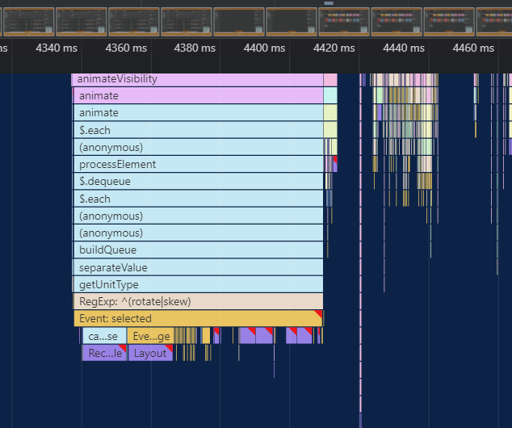Click the purple Layout block

[150, 353]
